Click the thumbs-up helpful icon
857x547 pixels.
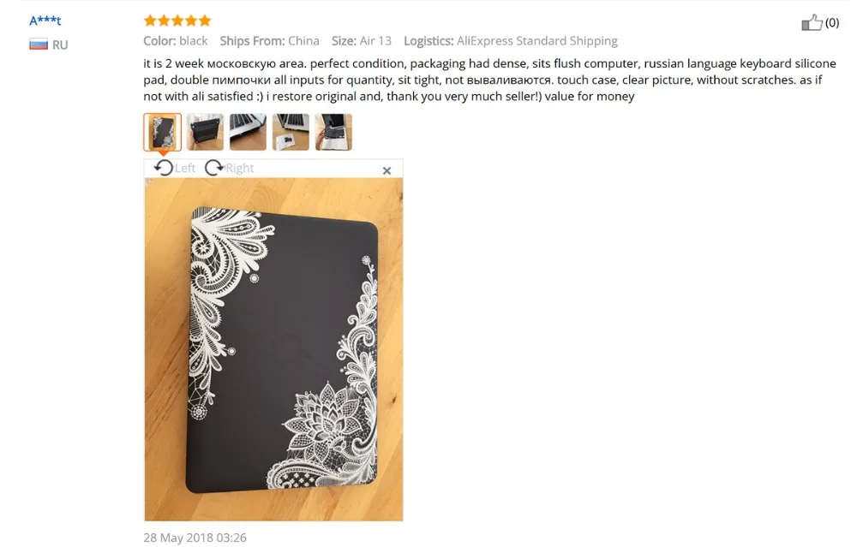(x=812, y=22)
